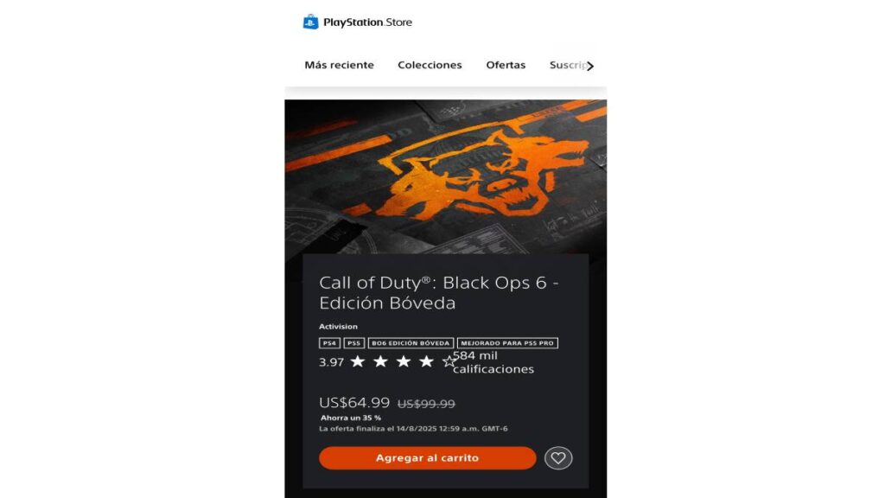Screen dimensions: 885x498
Task: Click the PlayStation Store text wordmark
Action: click(x=367, y=22)
